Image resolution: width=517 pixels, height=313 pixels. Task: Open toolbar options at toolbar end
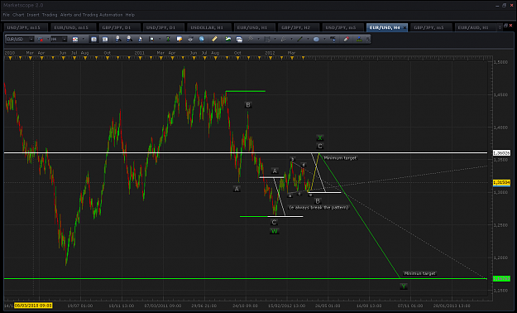(x=367, y=39)
